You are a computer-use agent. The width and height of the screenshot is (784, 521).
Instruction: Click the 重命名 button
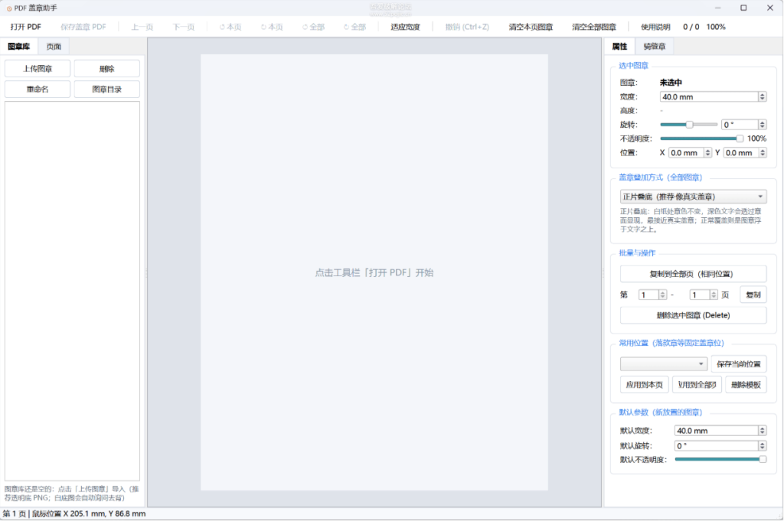(x=38, y=90)
